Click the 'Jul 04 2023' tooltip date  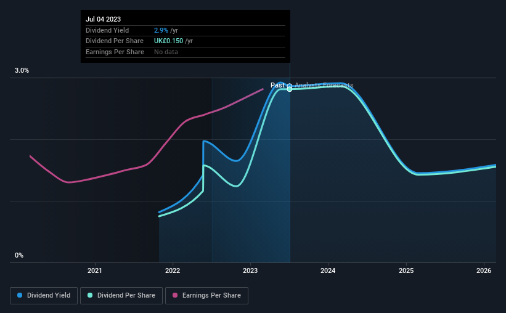[104, 19]
